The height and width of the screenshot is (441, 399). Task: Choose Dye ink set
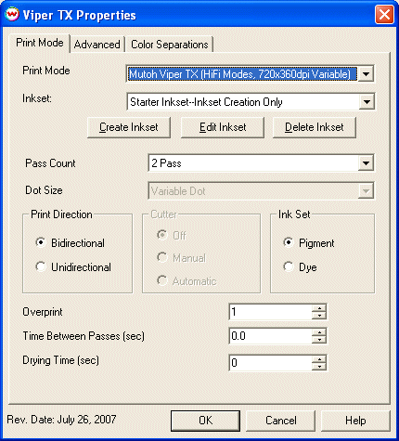[x=300, y=267]
